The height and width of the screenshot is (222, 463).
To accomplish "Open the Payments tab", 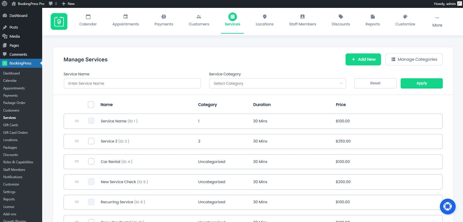I will coord(164,21).
